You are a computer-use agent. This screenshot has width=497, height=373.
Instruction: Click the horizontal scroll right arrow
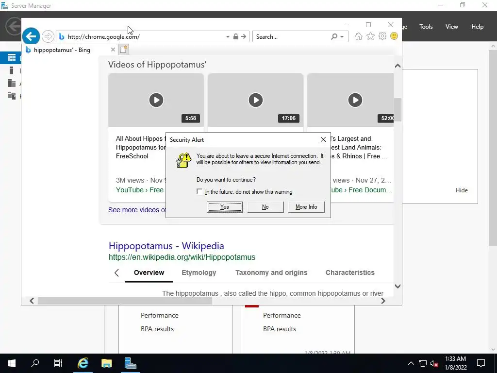click(x=383, y=301)
